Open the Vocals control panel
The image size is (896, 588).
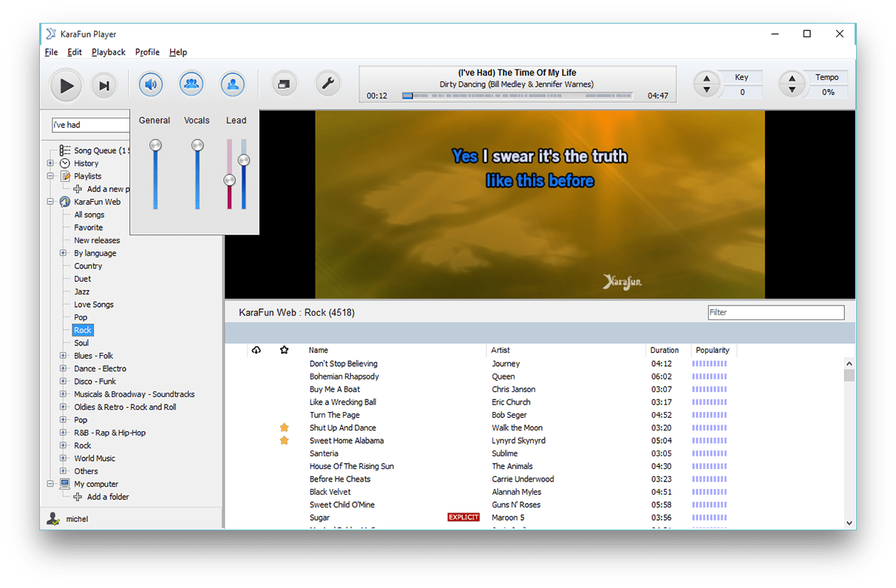(x=191, y=84)
